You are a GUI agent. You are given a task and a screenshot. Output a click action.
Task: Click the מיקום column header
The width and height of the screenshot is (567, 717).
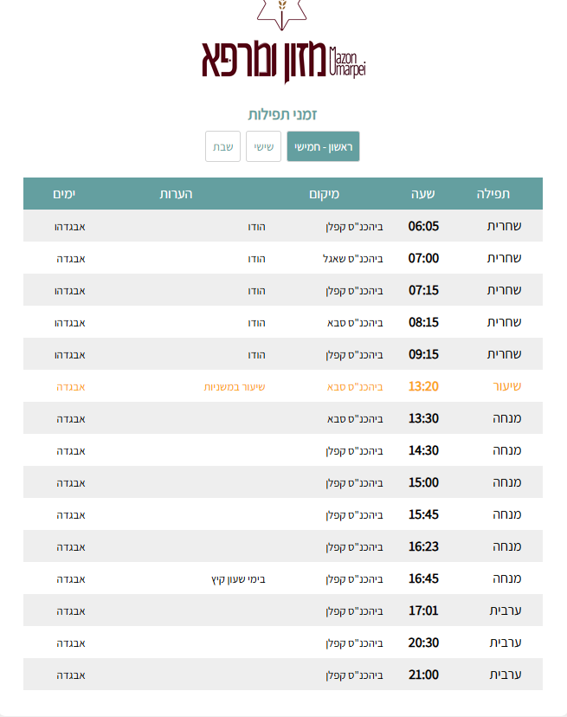pos(324,194)
